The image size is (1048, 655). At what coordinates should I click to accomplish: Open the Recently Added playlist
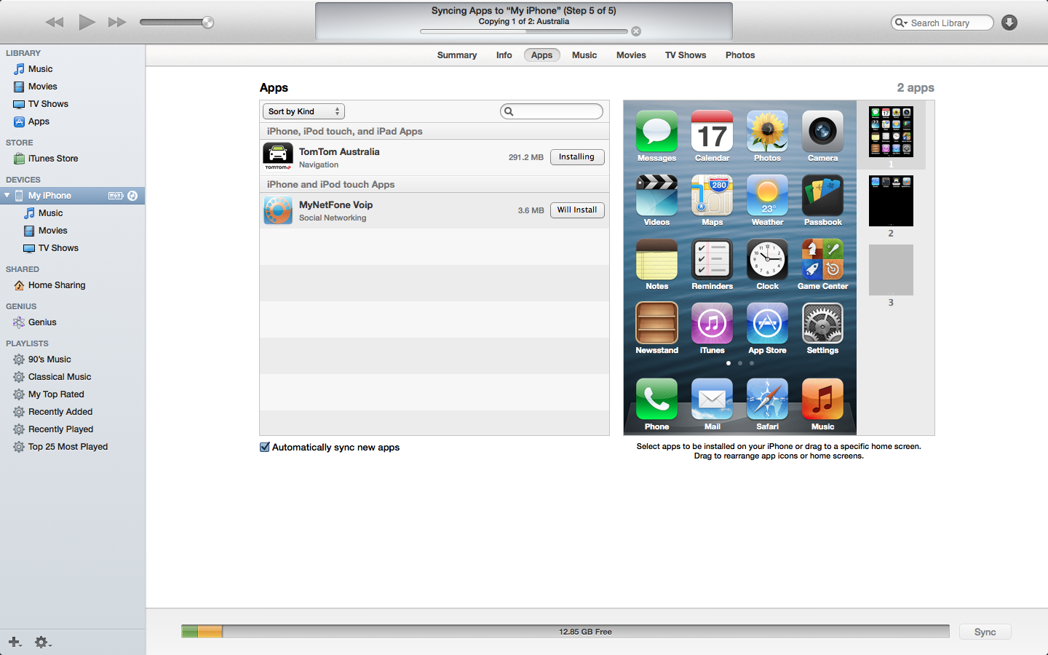tap(60, 412)
